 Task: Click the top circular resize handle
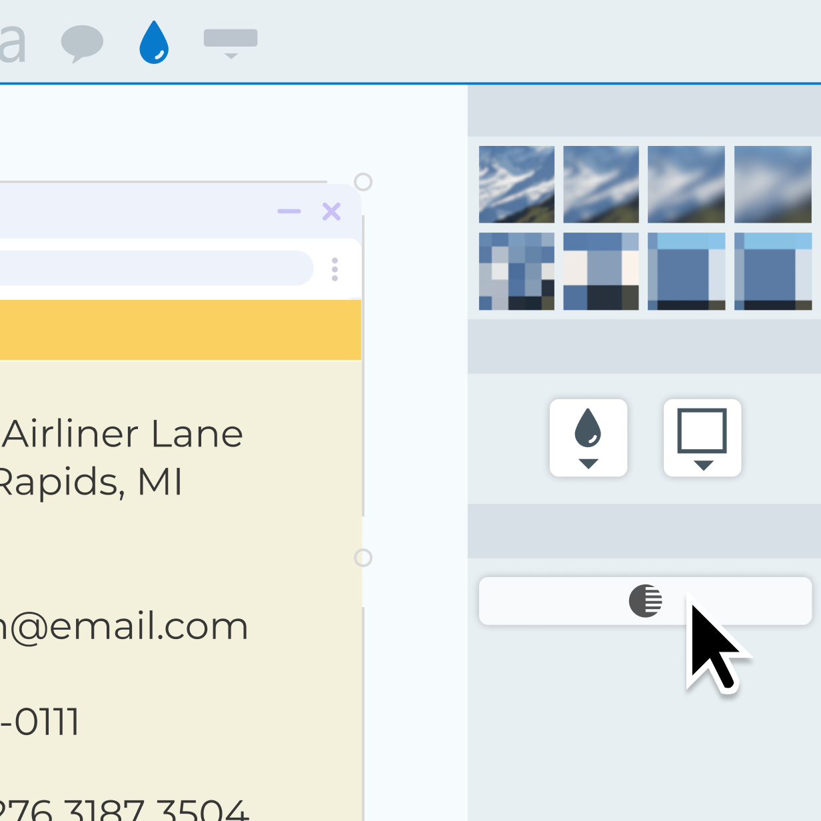[x=364, y=181]
